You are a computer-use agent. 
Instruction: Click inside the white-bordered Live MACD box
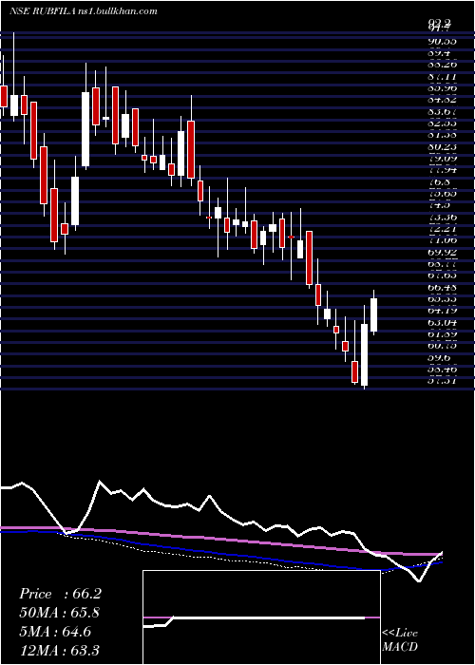click(261, 617)
